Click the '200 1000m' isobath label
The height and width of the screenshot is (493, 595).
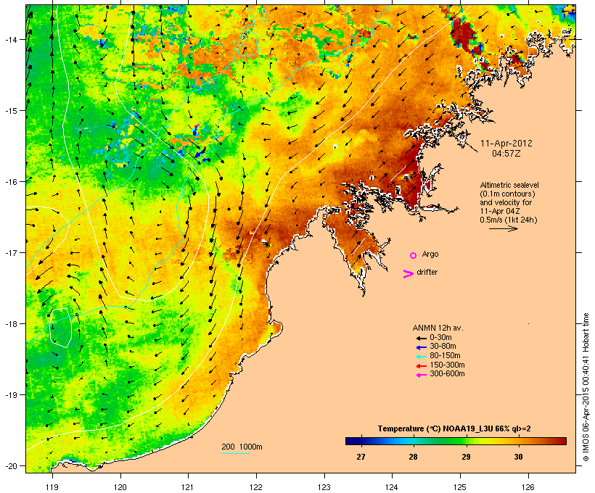tap(242, 447)
